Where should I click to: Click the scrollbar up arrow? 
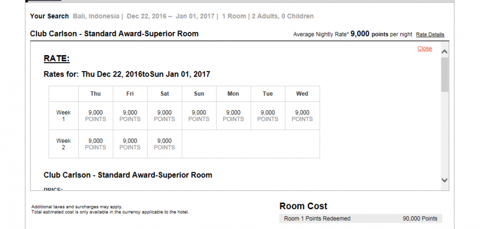point(445,51)
